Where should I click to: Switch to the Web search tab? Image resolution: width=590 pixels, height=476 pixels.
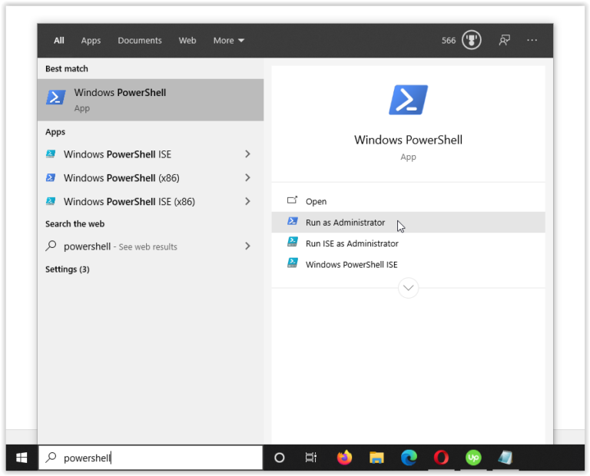pyautogui.click(x=187, y=40)
